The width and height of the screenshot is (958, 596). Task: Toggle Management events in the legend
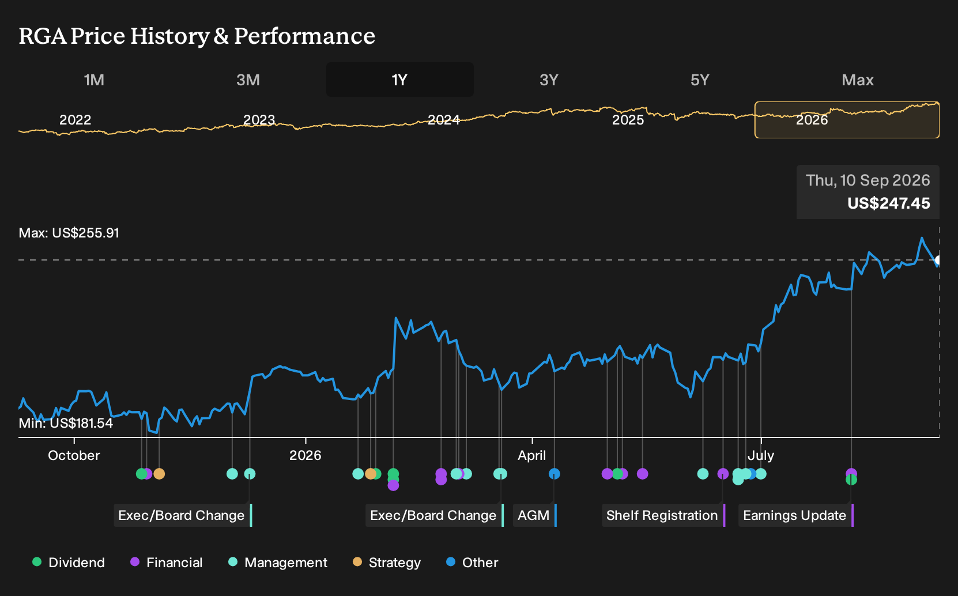tap(278, 563)
